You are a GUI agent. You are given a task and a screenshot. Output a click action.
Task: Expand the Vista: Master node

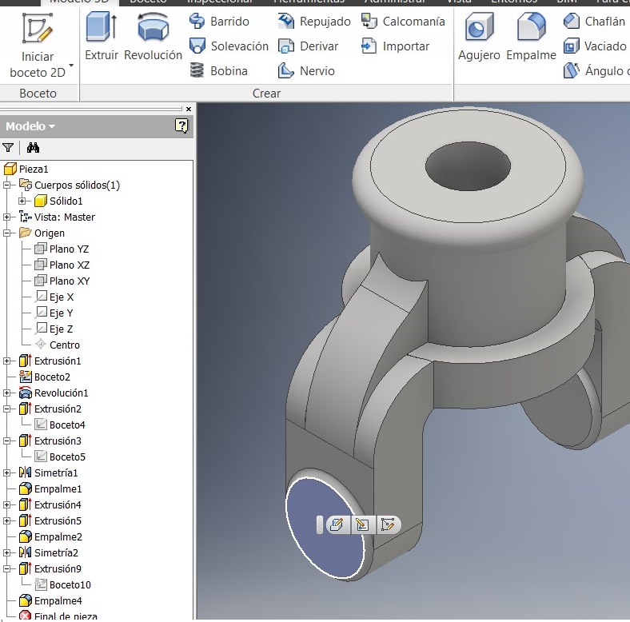coord(7,217)
